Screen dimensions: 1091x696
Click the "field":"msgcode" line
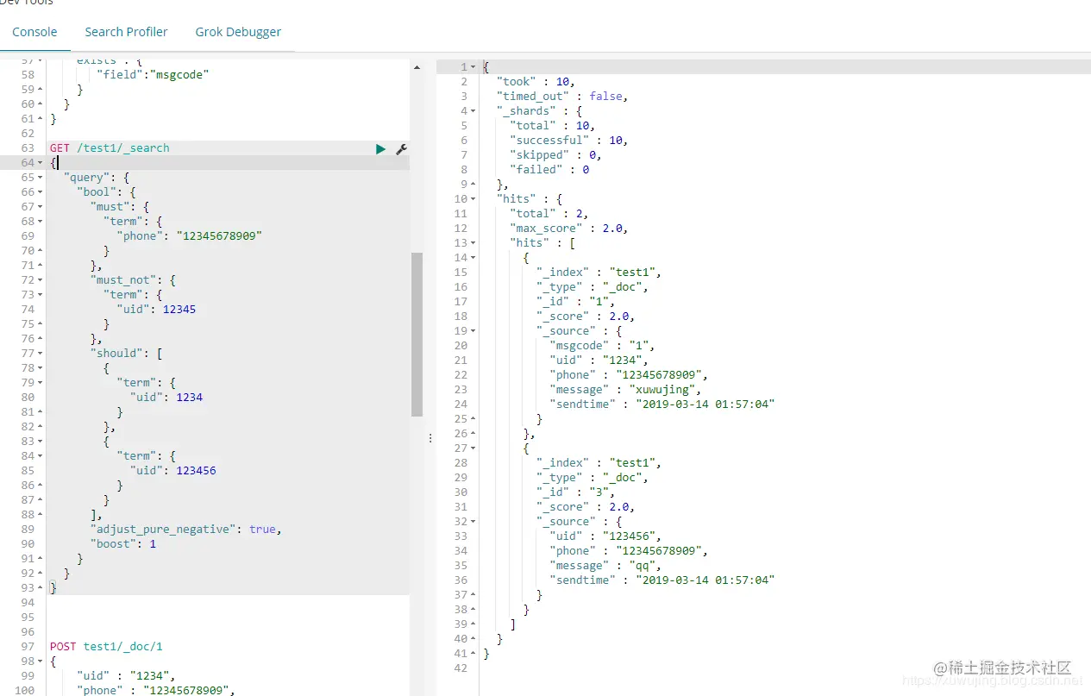click(x=154, y=75)
